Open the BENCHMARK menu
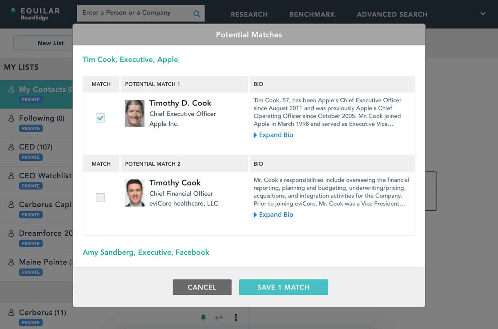This screenshot has width=498, height=329. pyautogui.click(x=312, y=15)
